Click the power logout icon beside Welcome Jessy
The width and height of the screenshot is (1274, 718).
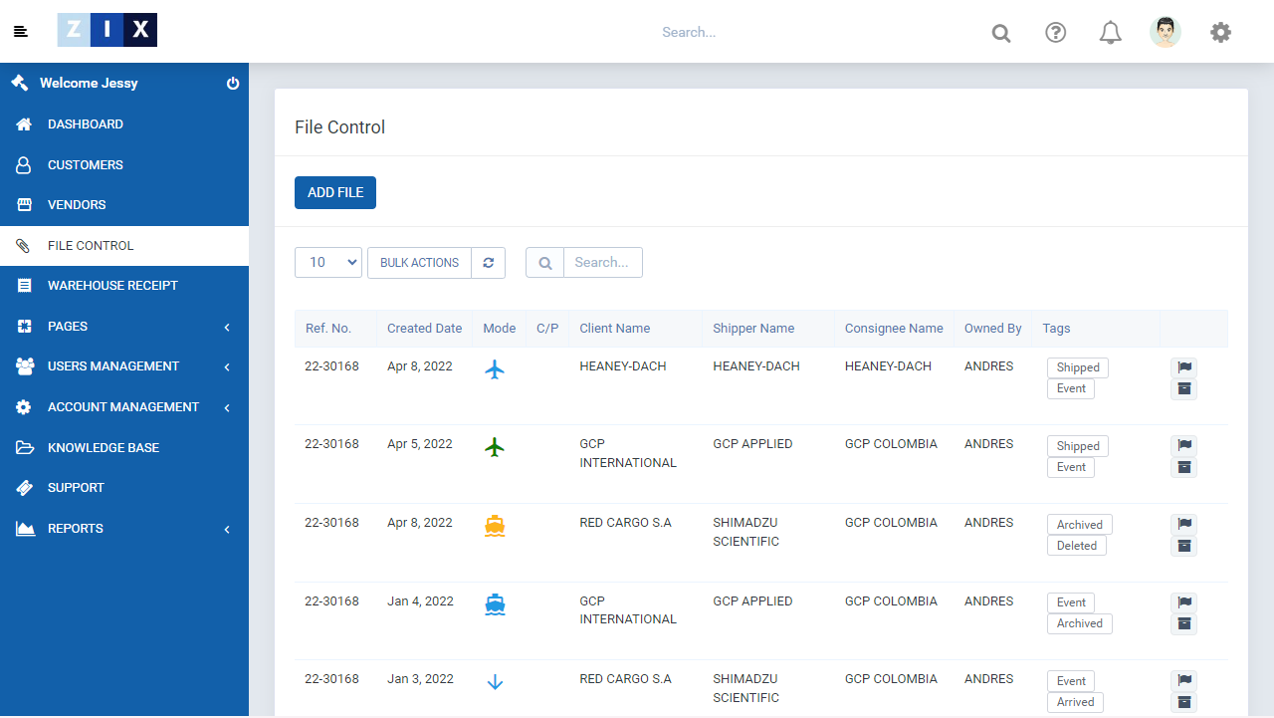point(233,84)
